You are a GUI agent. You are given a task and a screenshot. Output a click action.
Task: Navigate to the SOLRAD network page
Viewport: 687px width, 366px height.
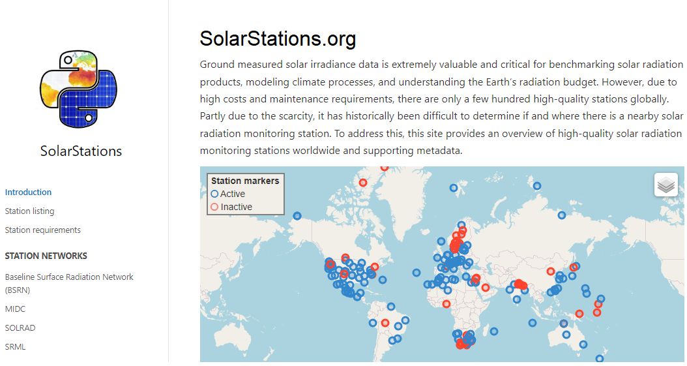[20, 328]
